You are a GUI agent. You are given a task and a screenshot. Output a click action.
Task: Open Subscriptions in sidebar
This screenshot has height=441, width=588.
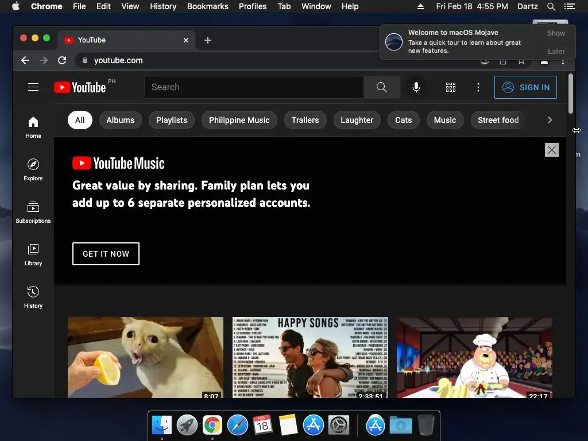pos(33,212)
